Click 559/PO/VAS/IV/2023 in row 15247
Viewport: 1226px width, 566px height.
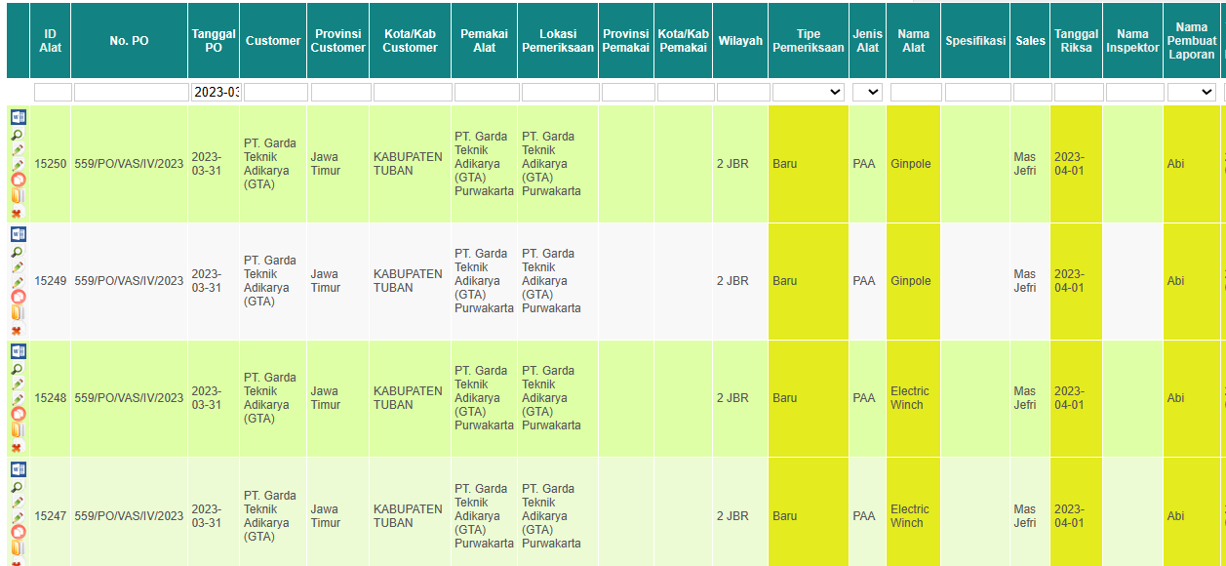point(129,515)
